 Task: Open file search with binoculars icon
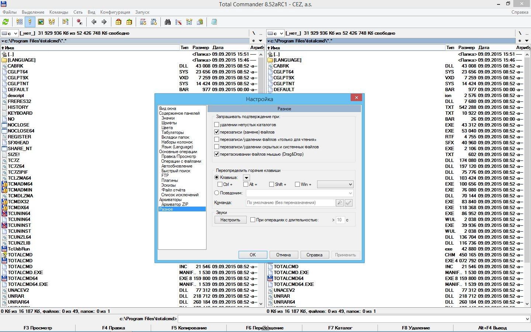click(x=168, y=22)
